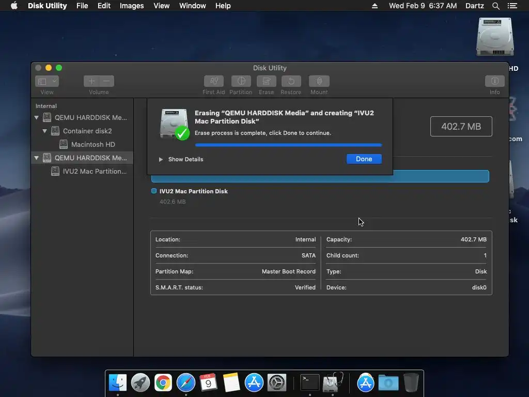Open Google Chrome from the Dock
This screenshot has width=529, height=397.
point(163,383)
